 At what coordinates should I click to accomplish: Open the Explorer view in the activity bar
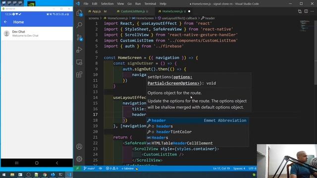[x=79, y=13]
